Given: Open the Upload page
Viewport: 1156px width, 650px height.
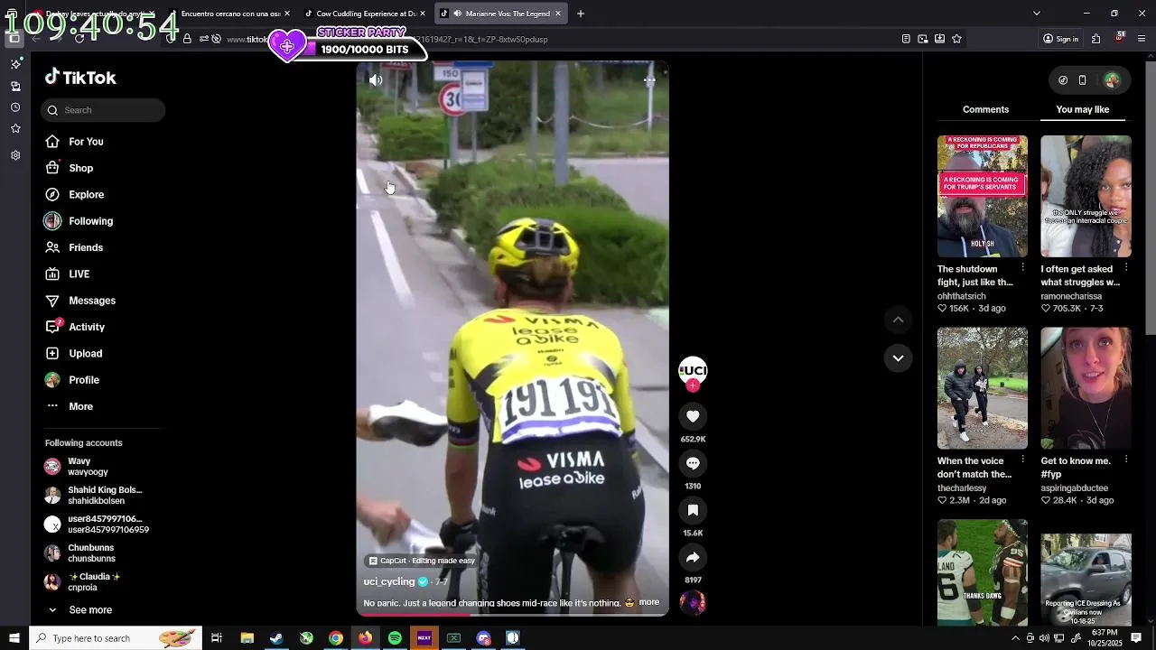Looking at the screenshot, I should (85, 354).
